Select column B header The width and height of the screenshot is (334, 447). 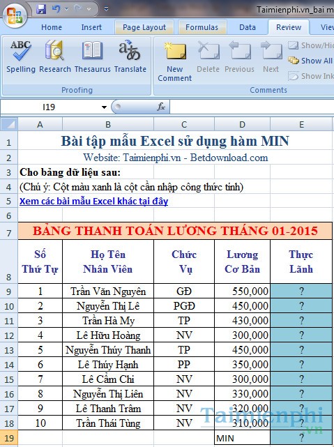click(x=108, y=124)
